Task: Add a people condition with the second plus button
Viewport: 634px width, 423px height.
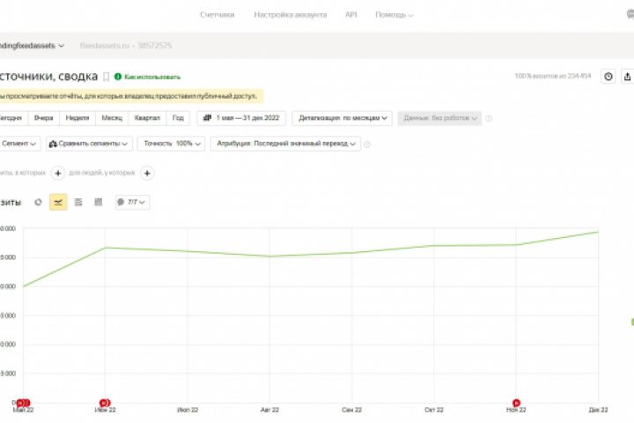Action: pyautogui.click(x=147, y=174)
